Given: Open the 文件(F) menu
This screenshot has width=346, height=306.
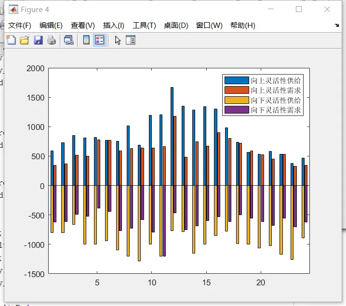Looking at the screenshot, I should pyautogui.click(x=20, y=25).
